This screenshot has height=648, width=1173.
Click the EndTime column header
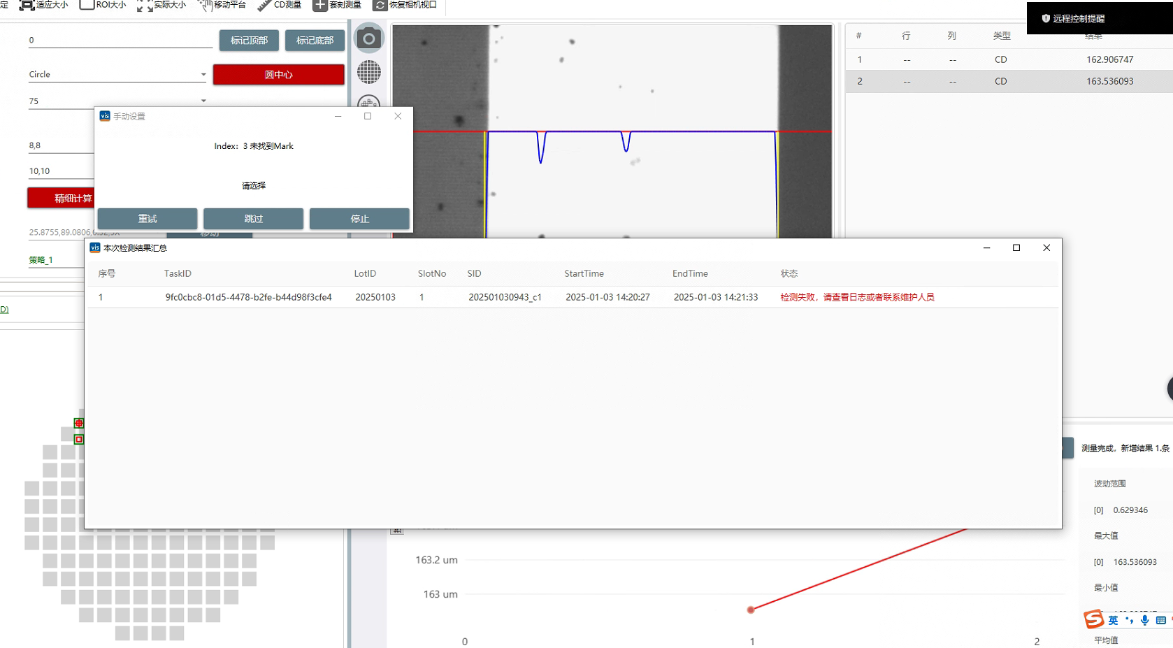coord(690,273)
